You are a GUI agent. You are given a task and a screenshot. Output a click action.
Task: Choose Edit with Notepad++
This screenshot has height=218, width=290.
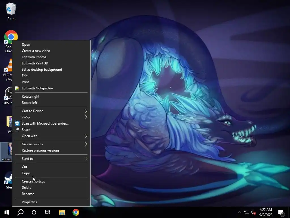[51, 88]
